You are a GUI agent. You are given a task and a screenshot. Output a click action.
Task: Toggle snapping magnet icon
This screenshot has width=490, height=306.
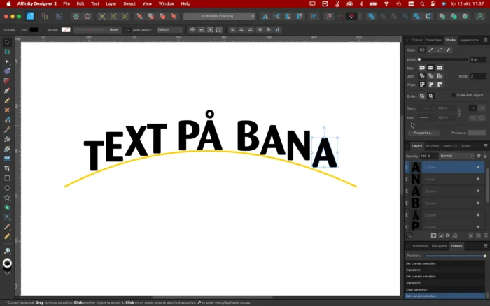tap(351, 16)
